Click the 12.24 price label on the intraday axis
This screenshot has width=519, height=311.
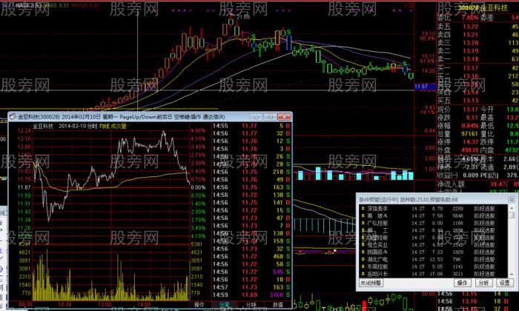pyautogui.click(x=24, y=130)
